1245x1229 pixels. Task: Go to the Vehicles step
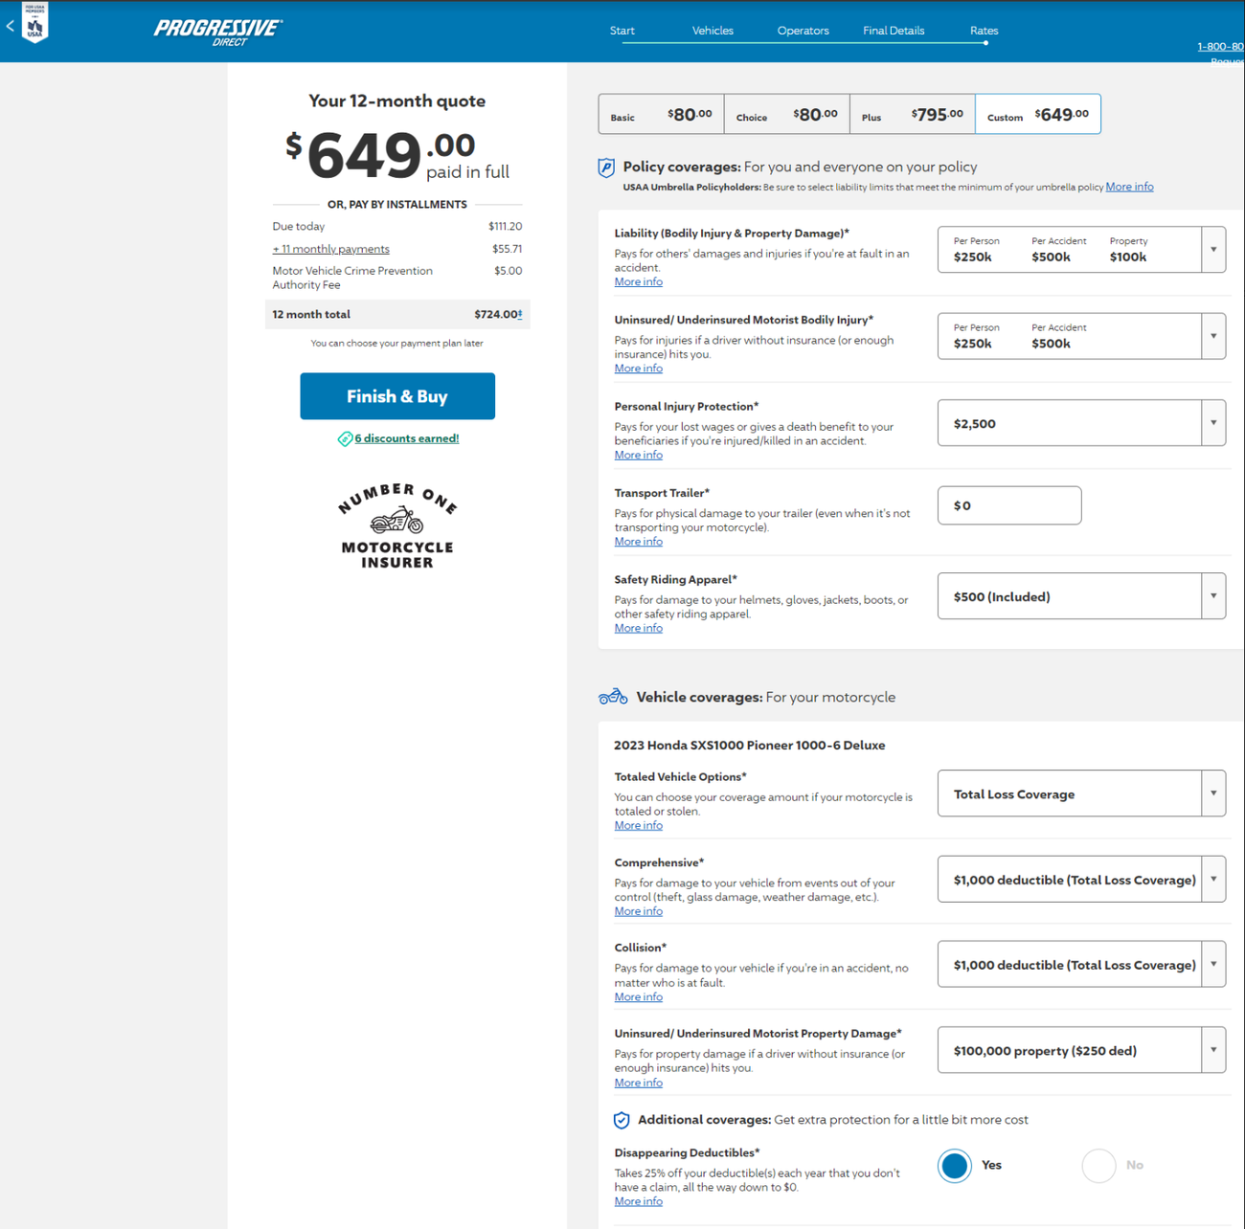[713, 31]
